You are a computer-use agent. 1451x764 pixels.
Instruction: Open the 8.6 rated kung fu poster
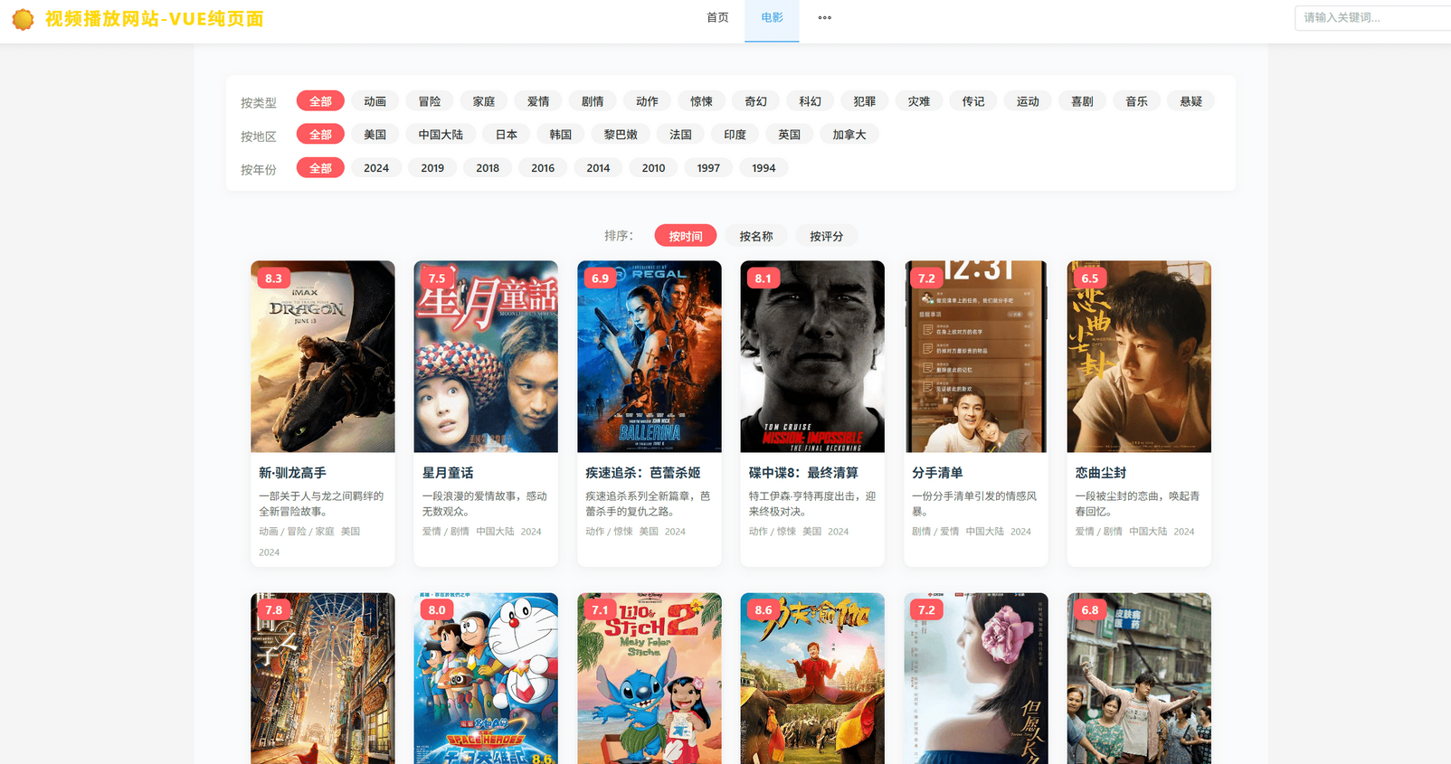click(x=812, y=678)
